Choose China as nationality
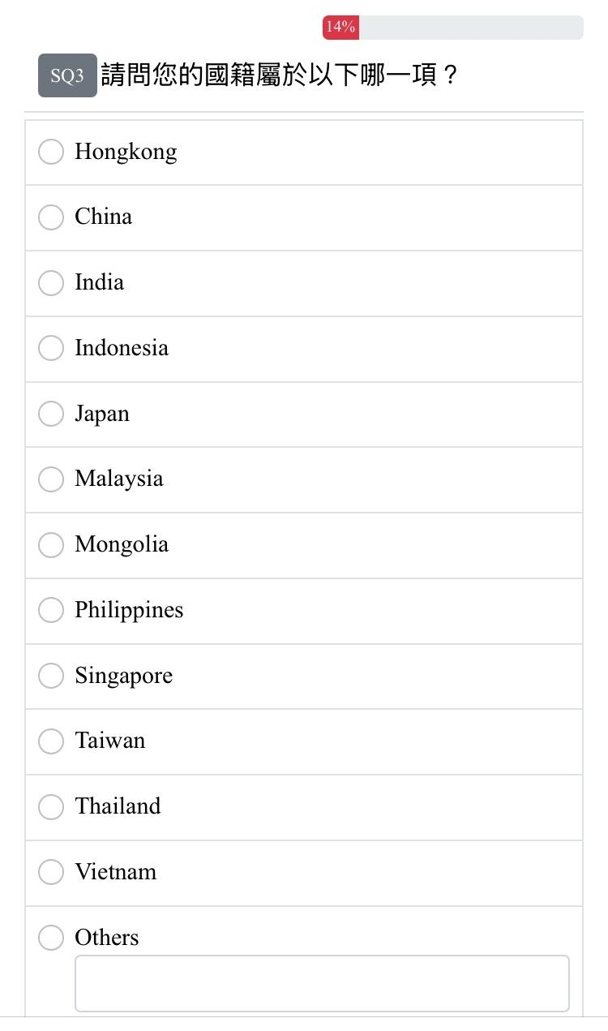 point(51,217)
